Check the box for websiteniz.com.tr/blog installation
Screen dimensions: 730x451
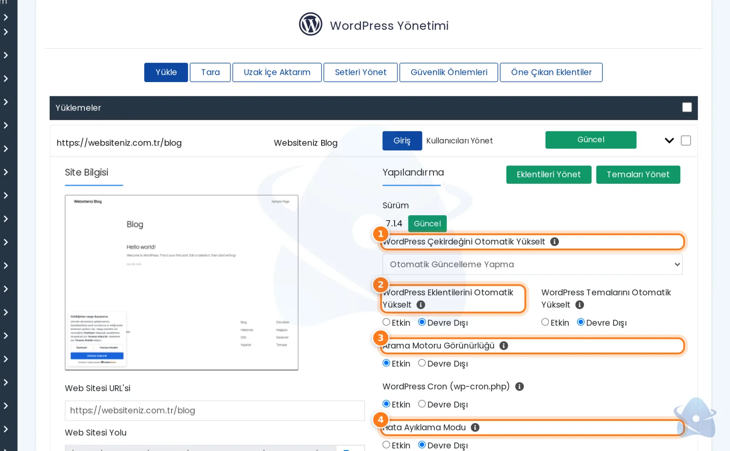click(686, 140)
